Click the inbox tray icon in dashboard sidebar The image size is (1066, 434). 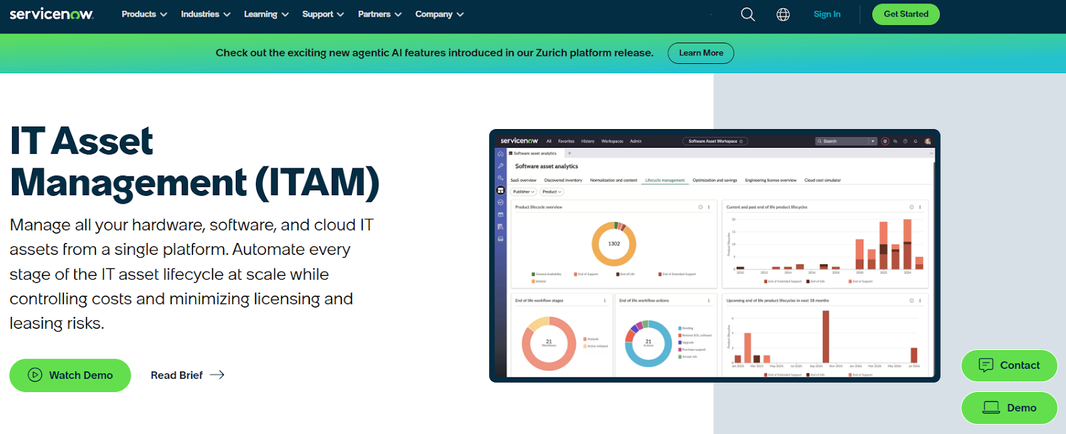500,239
